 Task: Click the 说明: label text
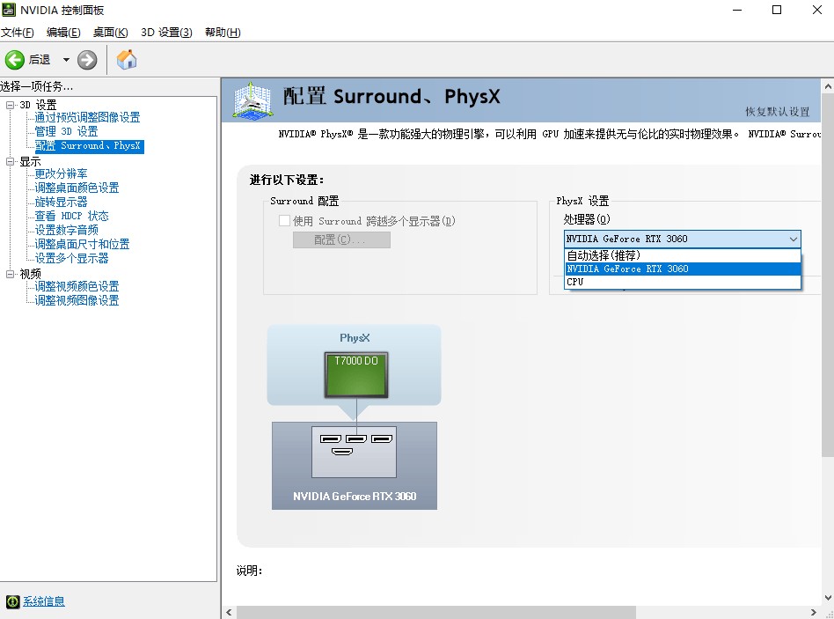249,571
